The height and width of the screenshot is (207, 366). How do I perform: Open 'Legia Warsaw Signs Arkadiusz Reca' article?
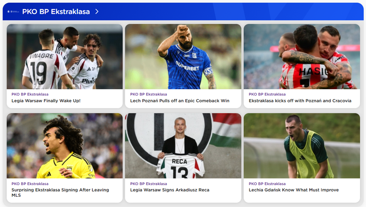pos(170,190)
